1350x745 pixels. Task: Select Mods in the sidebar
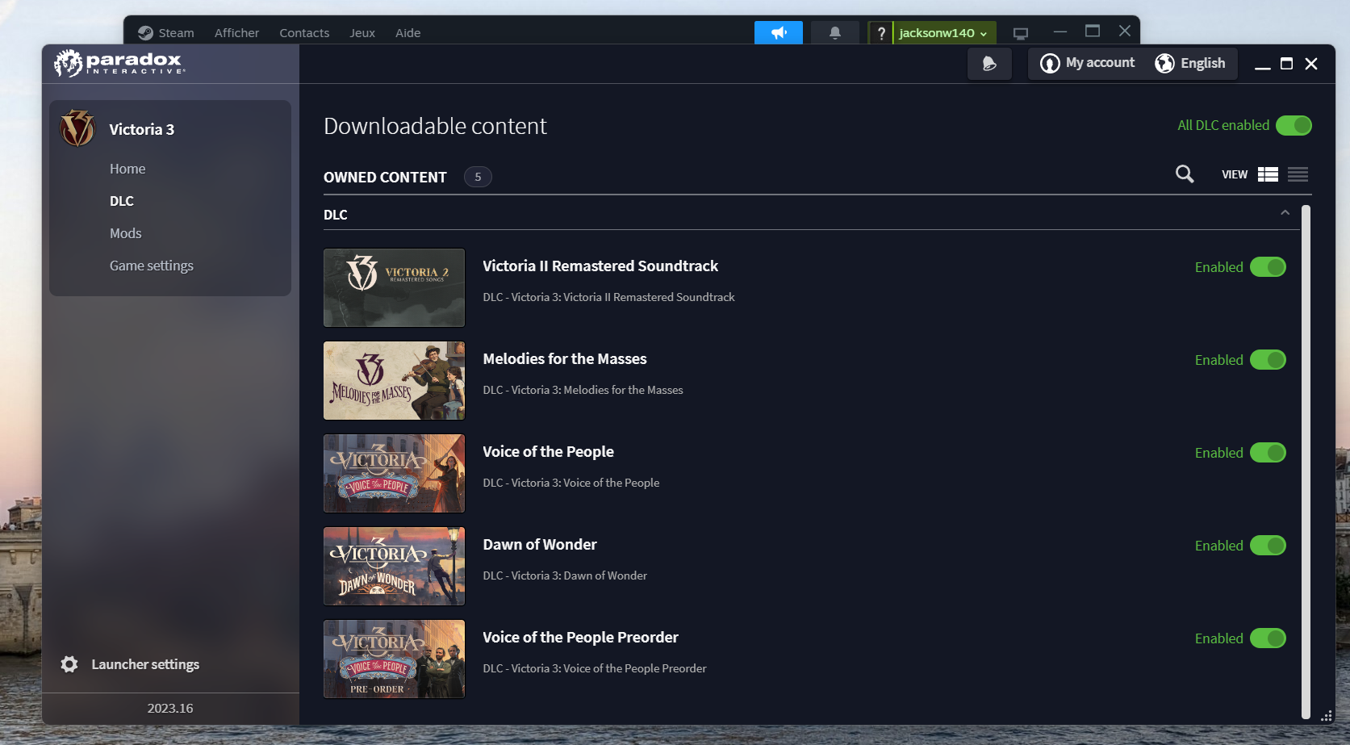click(x=125, y=232)
